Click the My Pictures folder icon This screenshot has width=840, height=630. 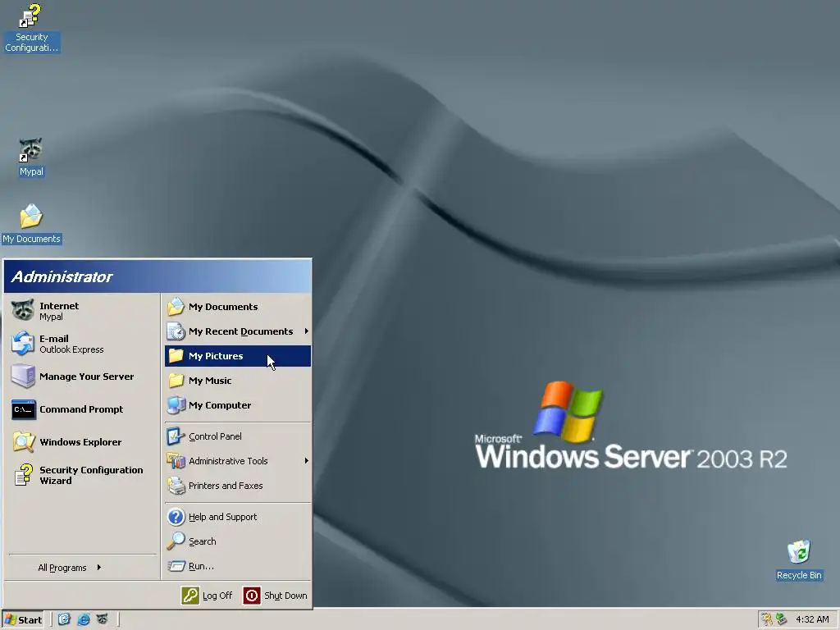(176, 356)
